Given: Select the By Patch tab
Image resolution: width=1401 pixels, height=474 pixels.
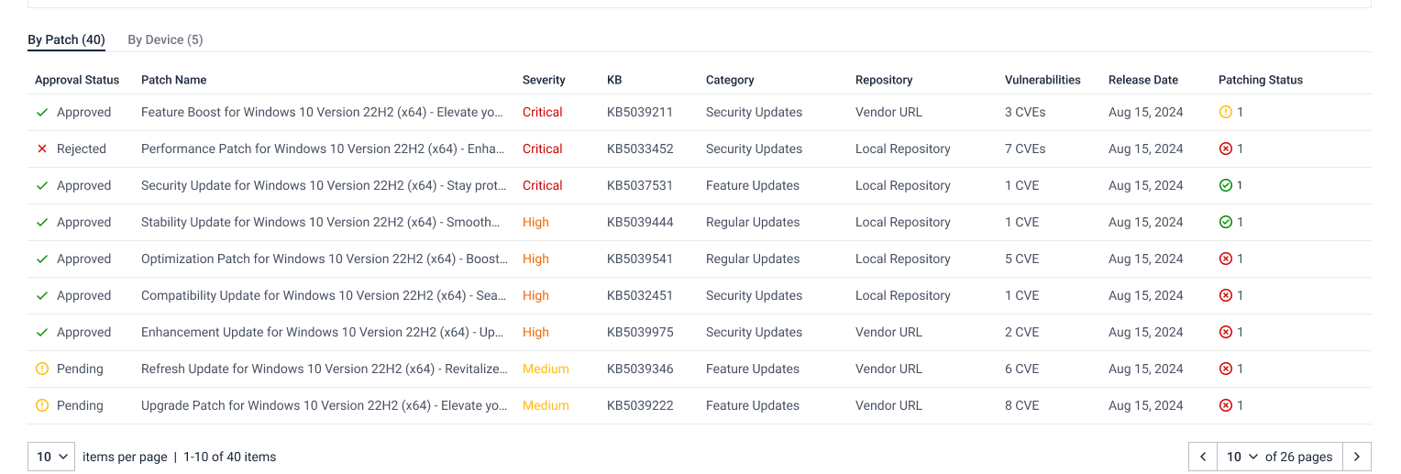Looking at the screenshot, I should pyautogui.click(x=66, y=39).
